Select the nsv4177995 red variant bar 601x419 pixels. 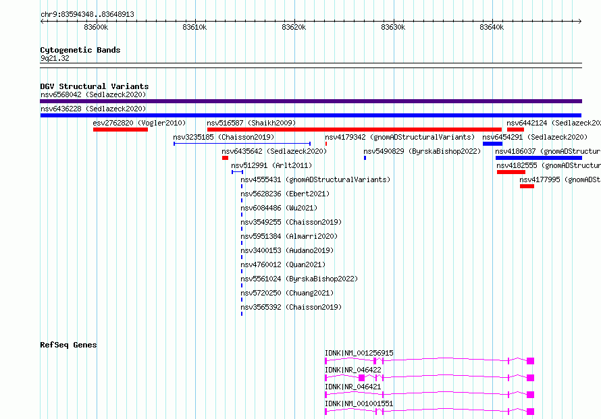527,186
